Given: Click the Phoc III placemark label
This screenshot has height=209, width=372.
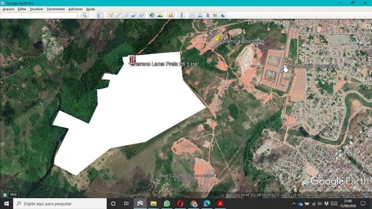Looking at the screenshot, I should (342, 166).
